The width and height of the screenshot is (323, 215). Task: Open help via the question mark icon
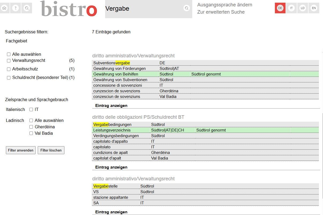[x=16, y=8]
